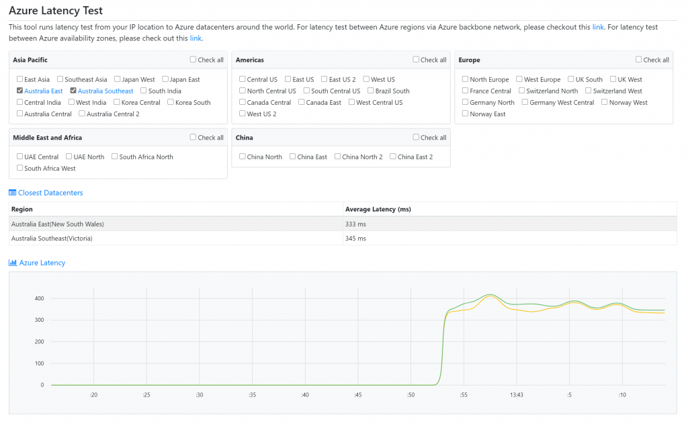
Task: Uncheck the Australia East checkbox
Action: [x=20, y=91]
